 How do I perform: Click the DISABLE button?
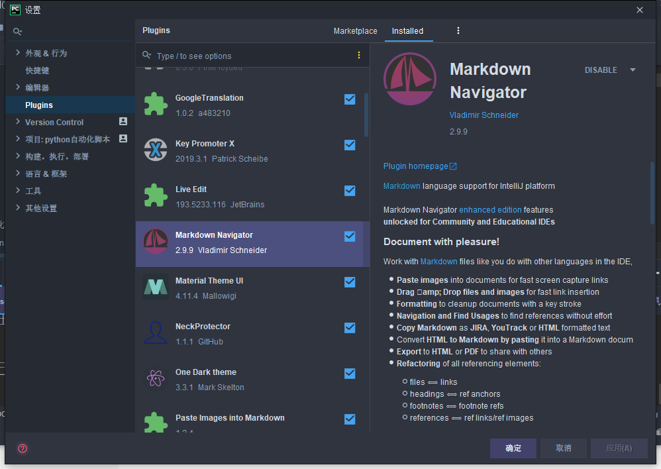pyautogui.click(x=601, y=70)
